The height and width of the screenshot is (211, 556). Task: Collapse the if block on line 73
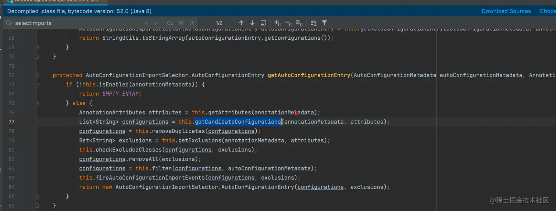click(37, 85)
